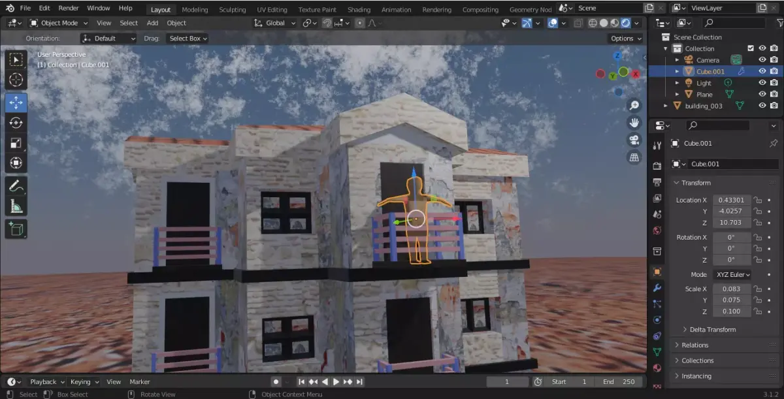Click the pan view hand icon
Screen dimensions: 784x399
634,123
